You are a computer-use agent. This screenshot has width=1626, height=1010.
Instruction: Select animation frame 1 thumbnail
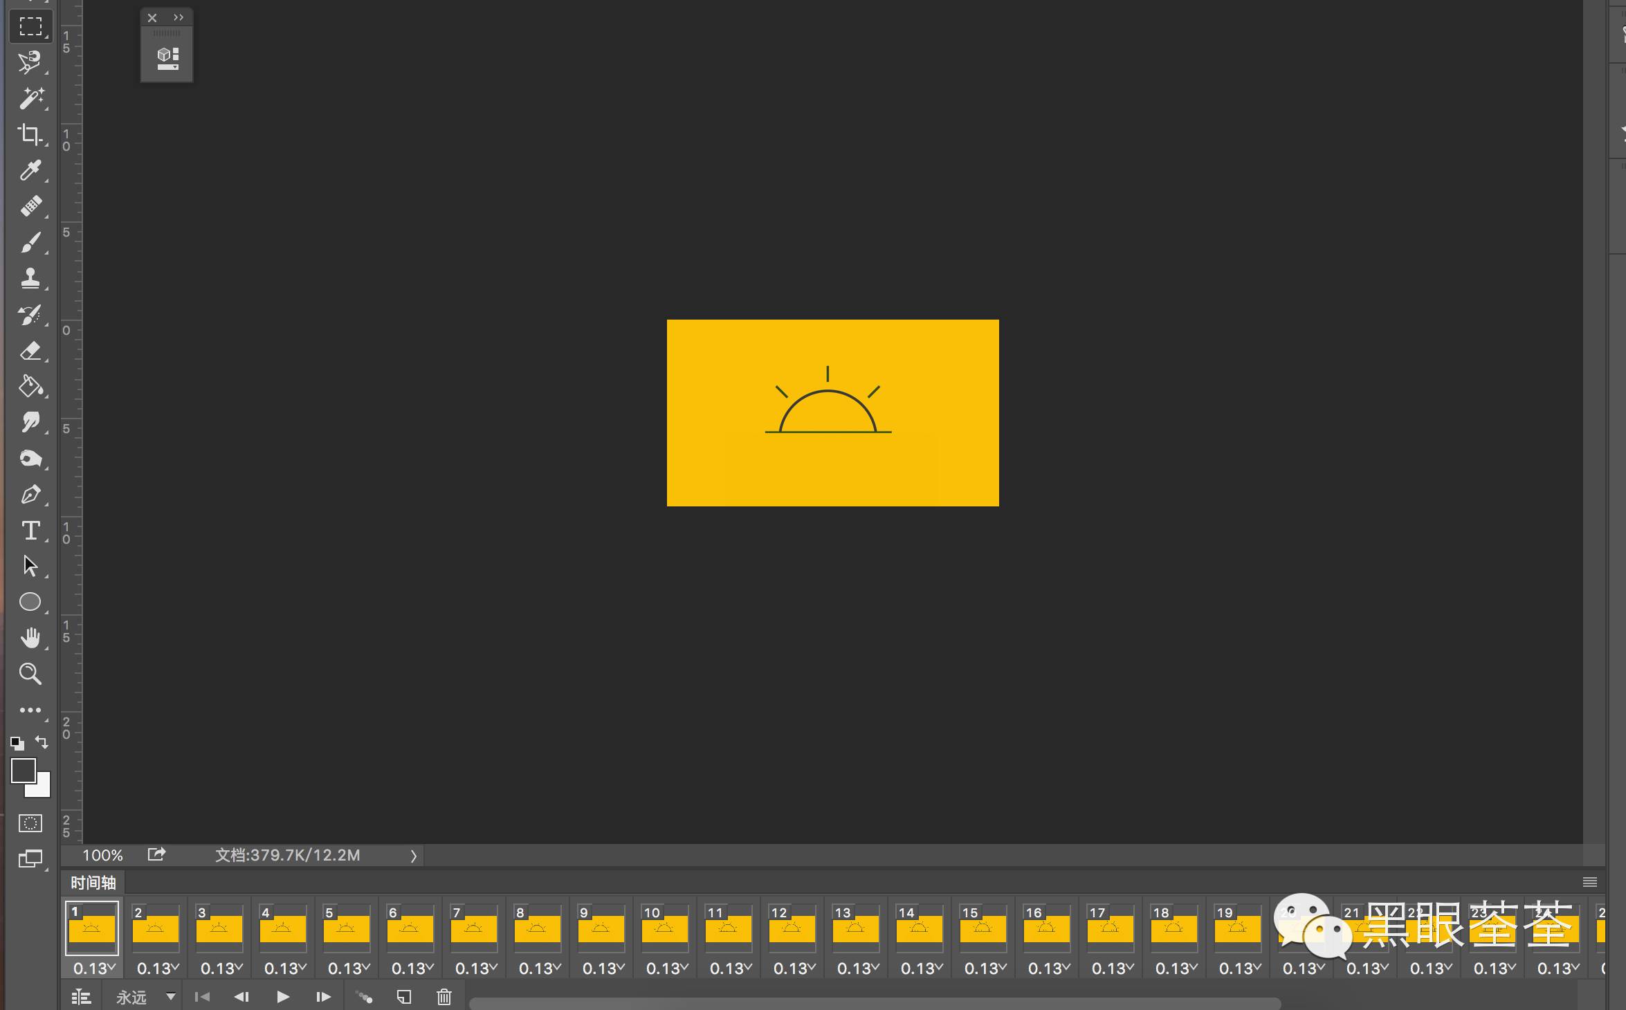point(92,928)
